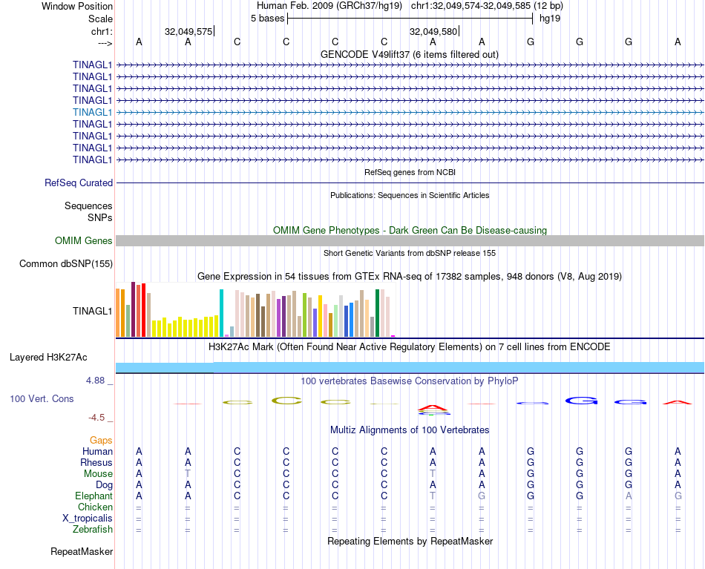Open the Layered H3K27Ac track settings label
This screenshot has height=569, width=705.
tap(48, 358)
